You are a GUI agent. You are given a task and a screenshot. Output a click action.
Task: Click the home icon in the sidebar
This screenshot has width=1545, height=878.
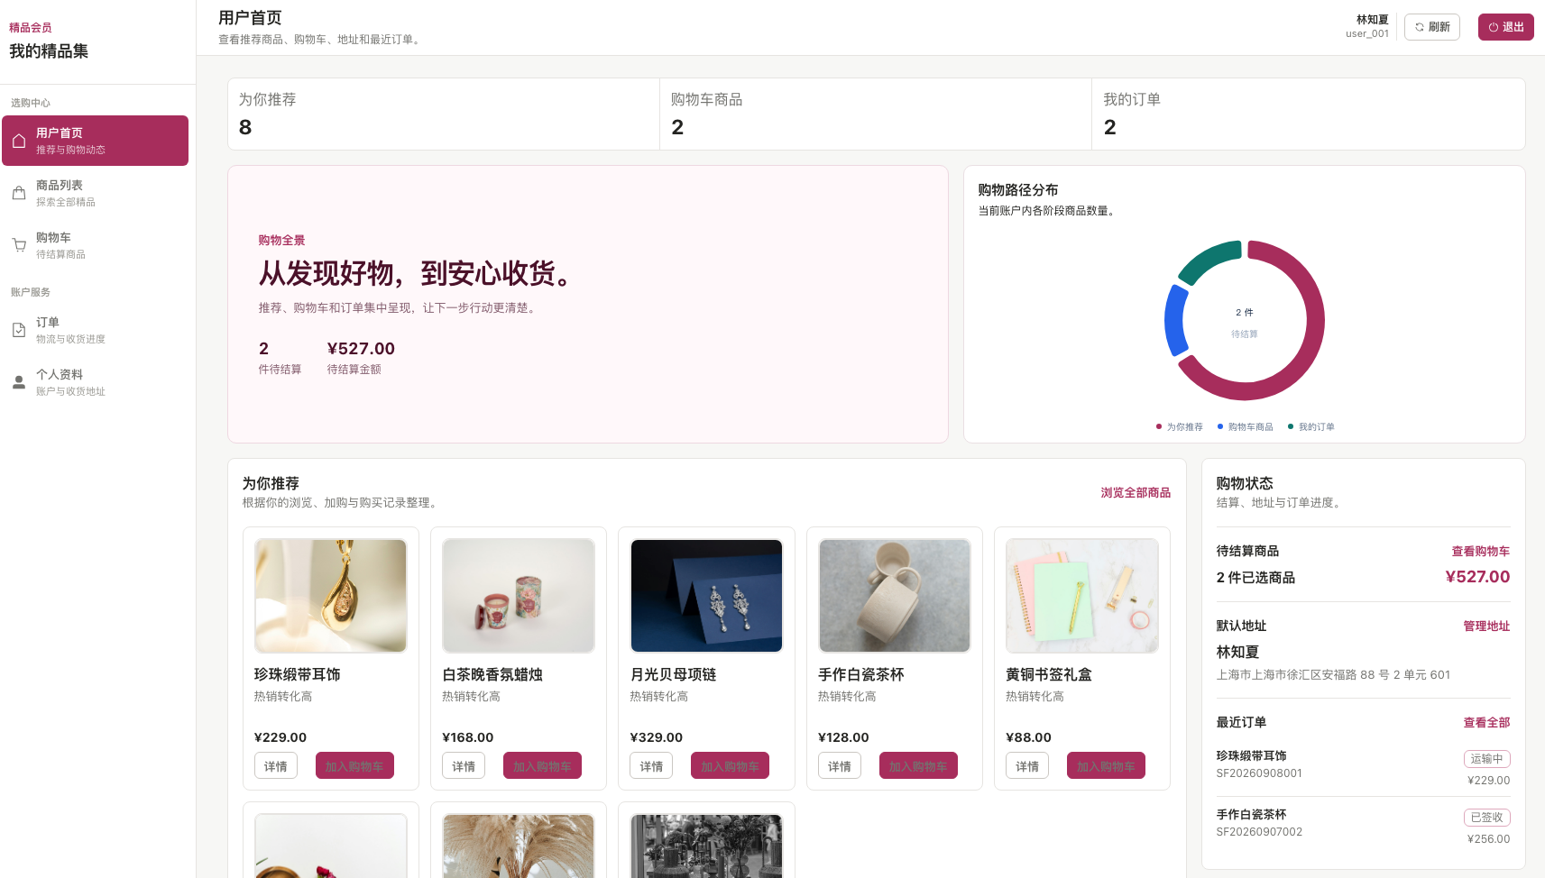[19, 141]
